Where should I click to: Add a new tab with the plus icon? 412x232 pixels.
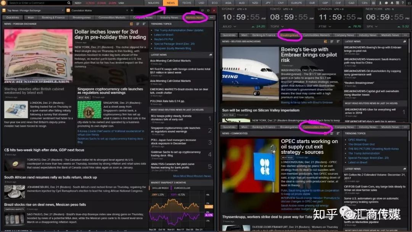click(x=132, y=11)
